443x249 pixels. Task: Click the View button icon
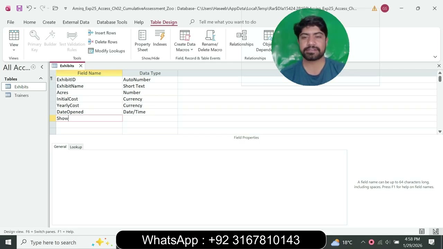pyautogui.click(x=14, y=35)
